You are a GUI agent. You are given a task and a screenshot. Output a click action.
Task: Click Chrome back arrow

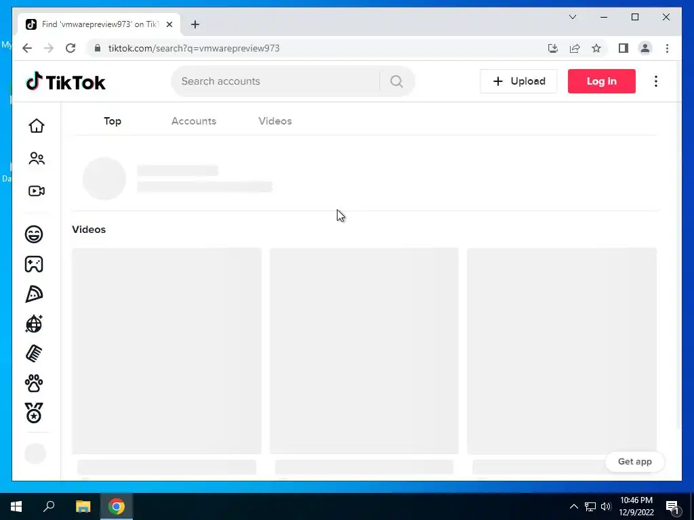pyautogui.click(x=27, y=48)
